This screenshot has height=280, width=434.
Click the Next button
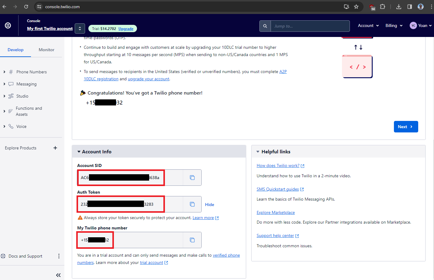coord(406,127)
